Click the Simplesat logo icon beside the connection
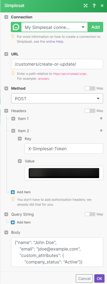 16,27
